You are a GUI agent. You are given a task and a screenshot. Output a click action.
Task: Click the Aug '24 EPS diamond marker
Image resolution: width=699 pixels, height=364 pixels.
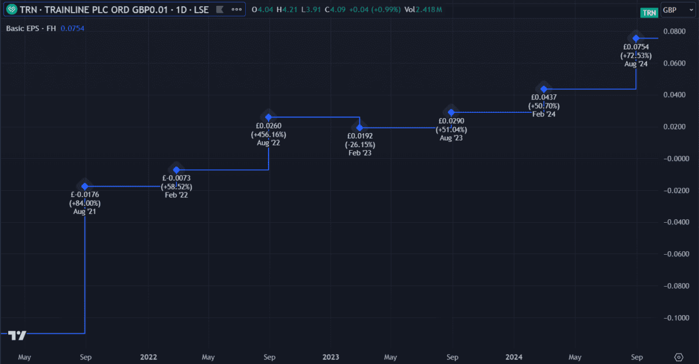click(636, 38)
